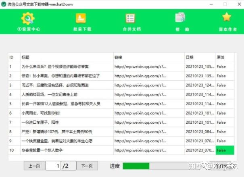Select the highlighted False cell in row 10
Screen dimensions: 244x177
tap(224, 150)
